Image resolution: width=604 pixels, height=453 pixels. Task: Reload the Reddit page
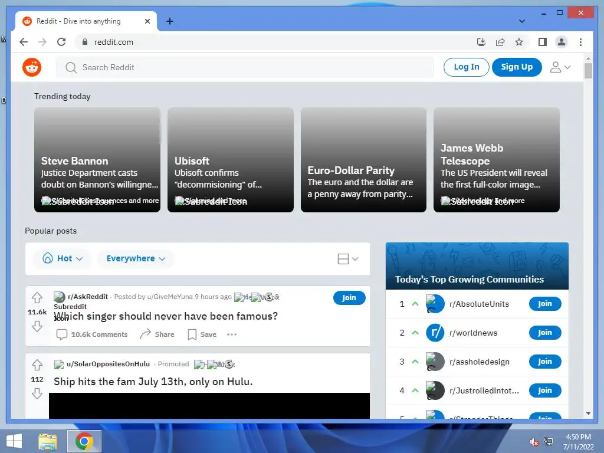[61, 42]
